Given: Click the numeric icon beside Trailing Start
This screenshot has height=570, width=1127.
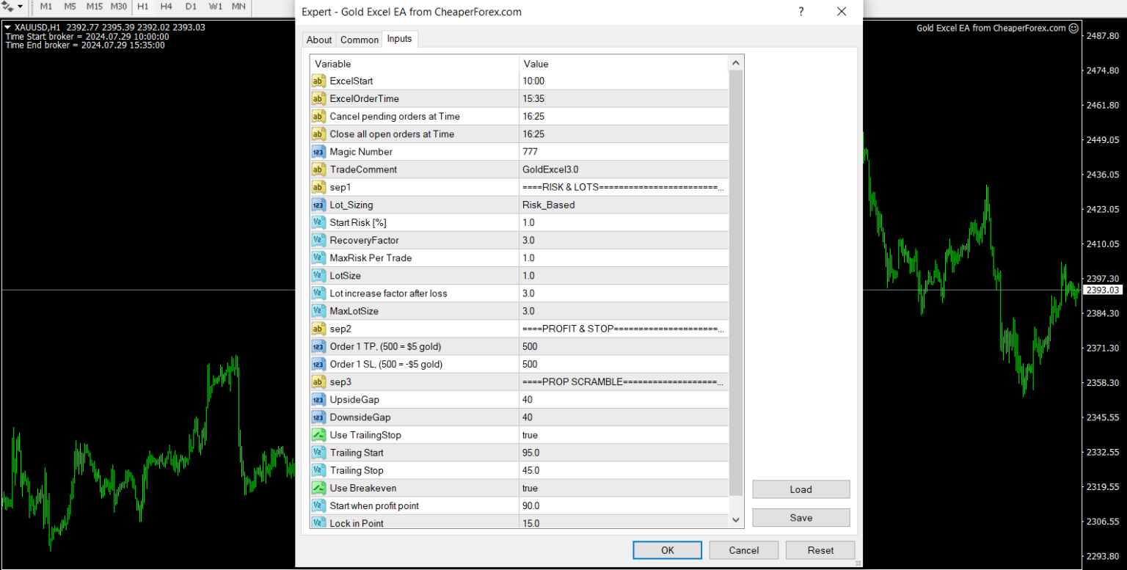Looking at the screenshot, I should [318, 453].
